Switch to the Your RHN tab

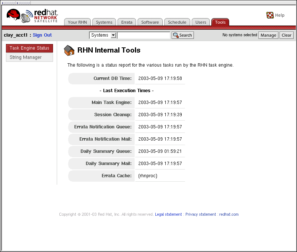tap(77, 22)
